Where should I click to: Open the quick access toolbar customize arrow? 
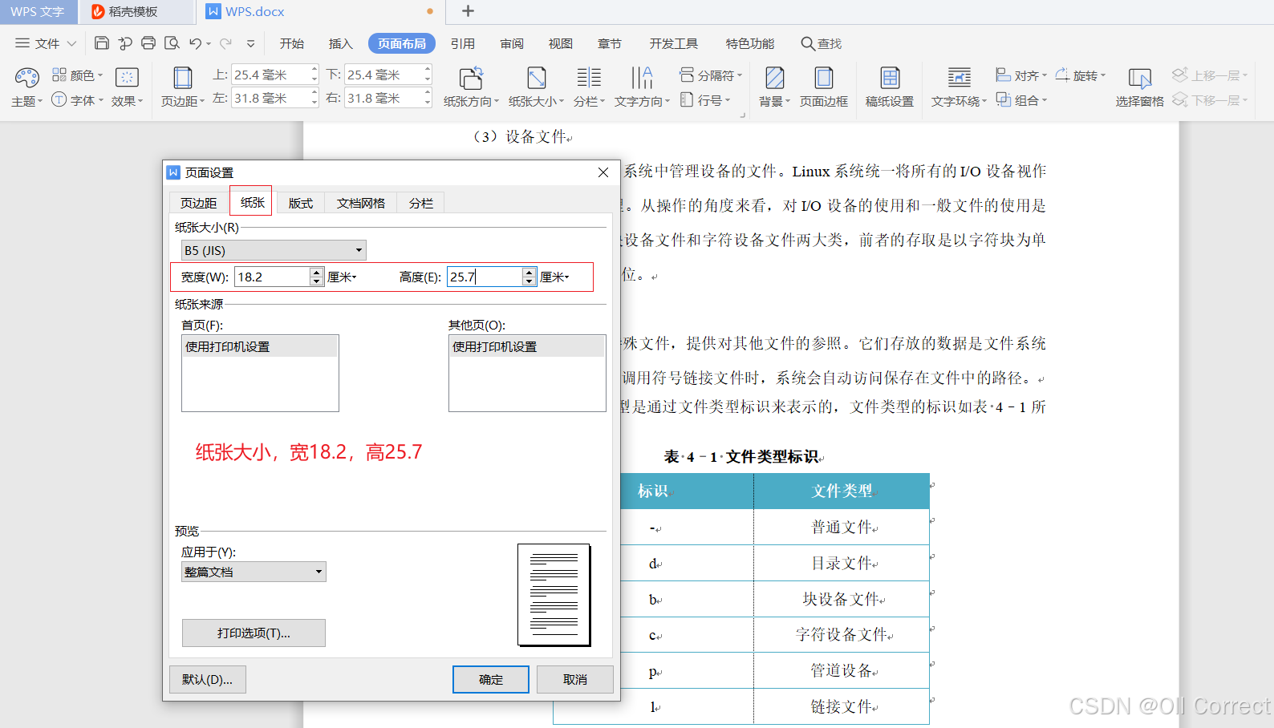[x=250, y=43]
